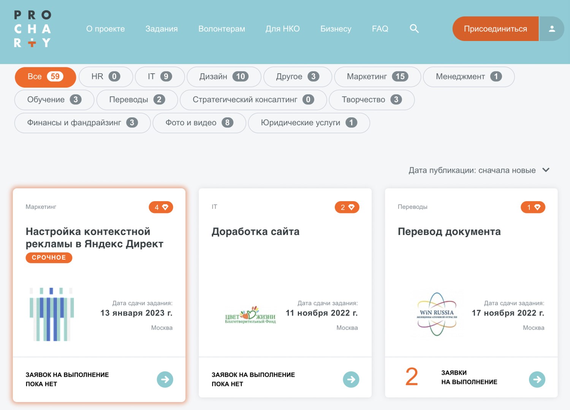This screenshot has height=410, width=570.
Task: Open the search icon in the header
Action: tap(414, 28)
